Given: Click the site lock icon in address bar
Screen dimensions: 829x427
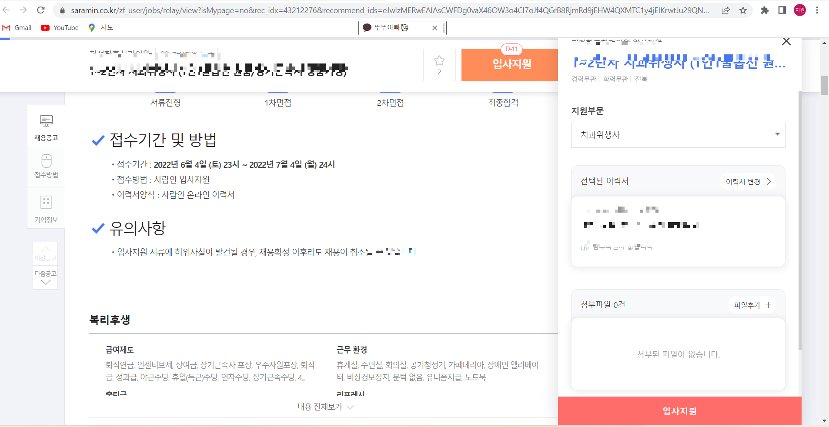Looking at the screenshot, I should [62, 10].
